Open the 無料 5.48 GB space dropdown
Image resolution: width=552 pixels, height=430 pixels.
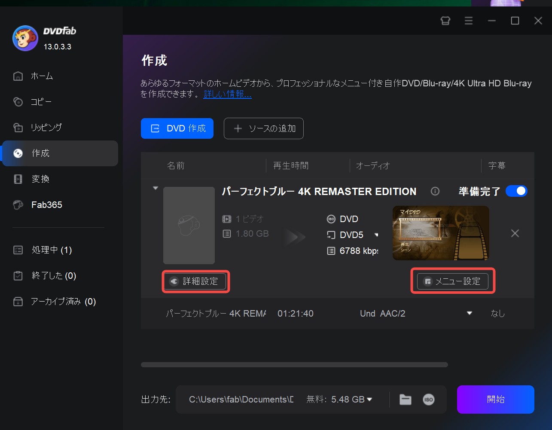point(370,400)
